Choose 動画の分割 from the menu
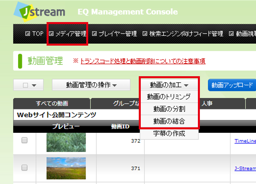Image resolution: width=256 pixels, height=184 pixels. 169,109
